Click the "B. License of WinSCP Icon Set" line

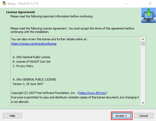click(31, 62)
